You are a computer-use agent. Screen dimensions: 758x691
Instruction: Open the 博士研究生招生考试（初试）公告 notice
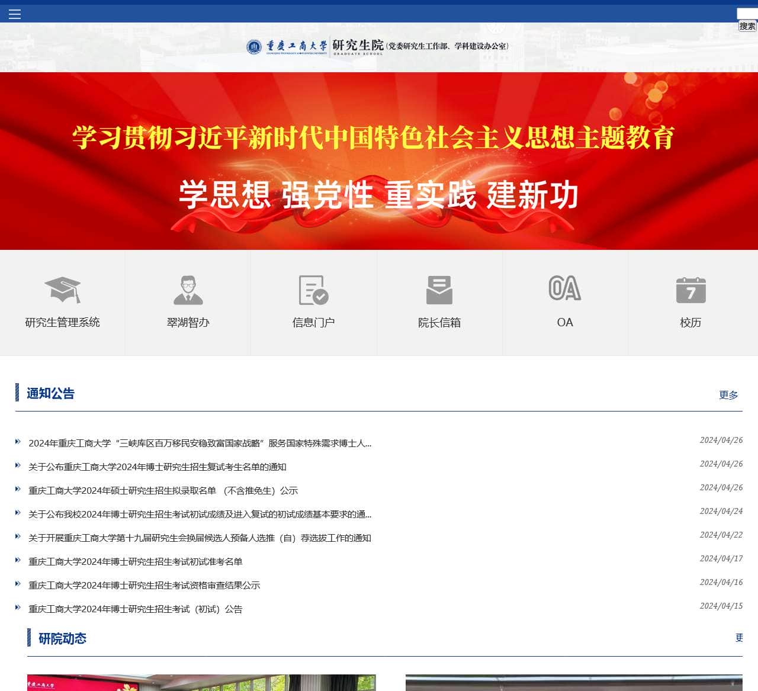pyautogui.click(x=135, y=609)
